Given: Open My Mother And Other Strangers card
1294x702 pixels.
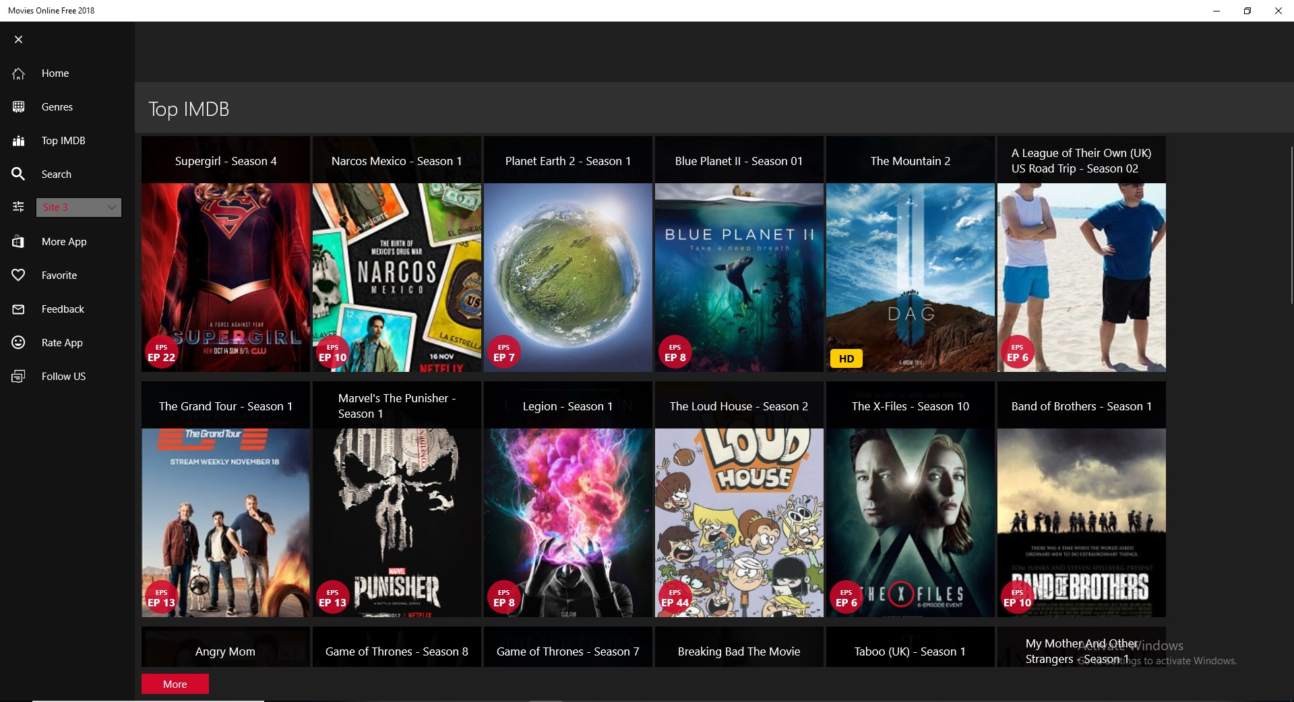Looking at the screenshot, I should point(1082,647).
